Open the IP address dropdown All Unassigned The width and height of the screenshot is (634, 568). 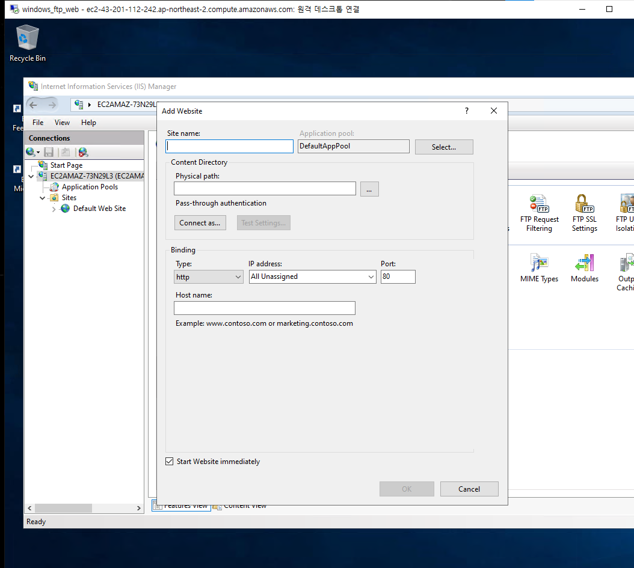click(313, 276)
